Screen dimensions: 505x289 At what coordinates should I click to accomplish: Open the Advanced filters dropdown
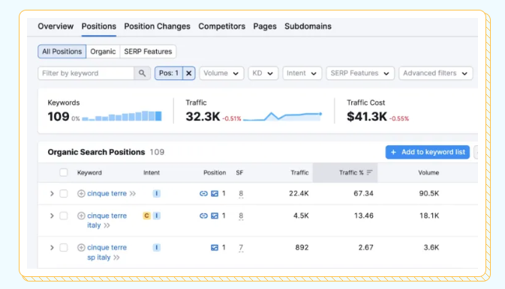click(x=435, y=73)
